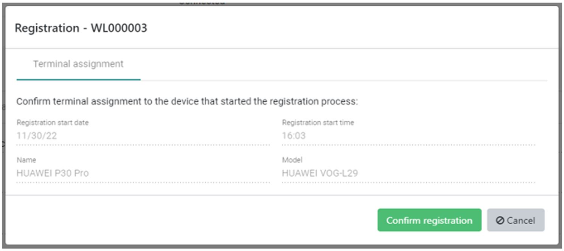The width and height of the screenshot is (564, 251).
Task: Click the circle-slash icon on the Cancel button
Action: pos(500,220)
